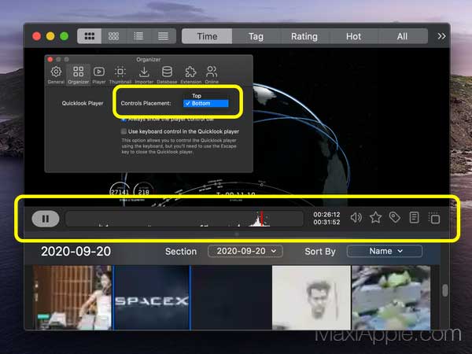Switch to small grid view icon
Screen dimensions: 472x354
coord(114,36)
